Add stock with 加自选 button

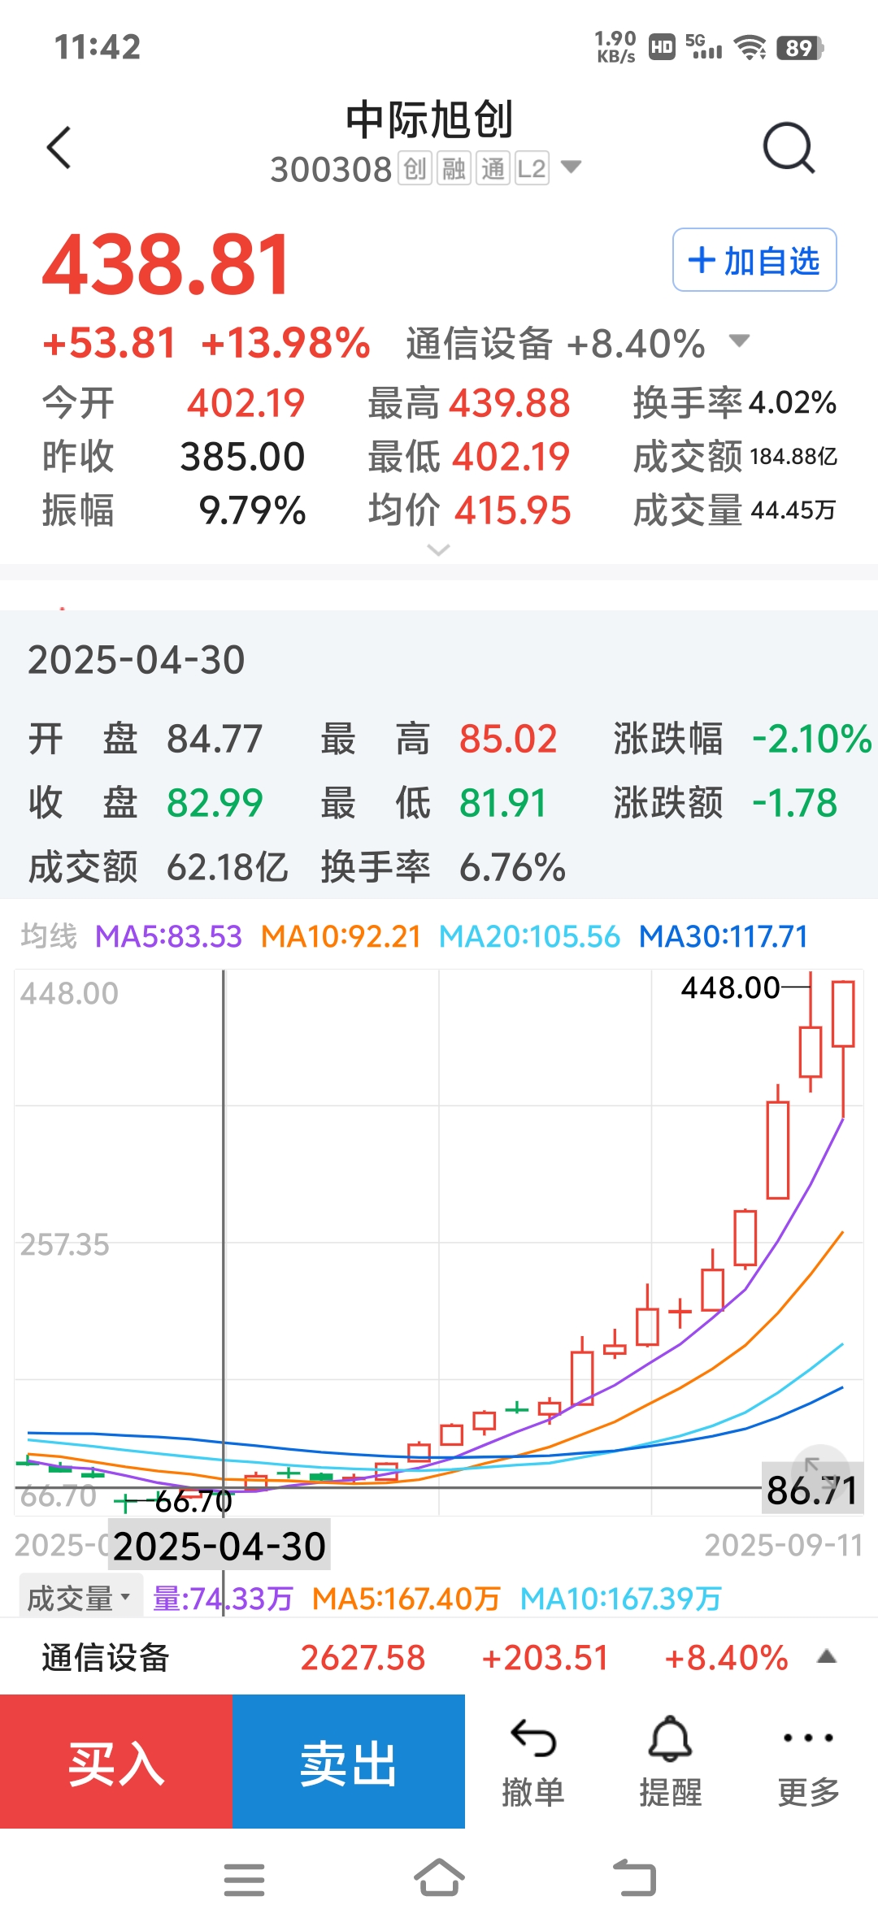pos(754,260)
